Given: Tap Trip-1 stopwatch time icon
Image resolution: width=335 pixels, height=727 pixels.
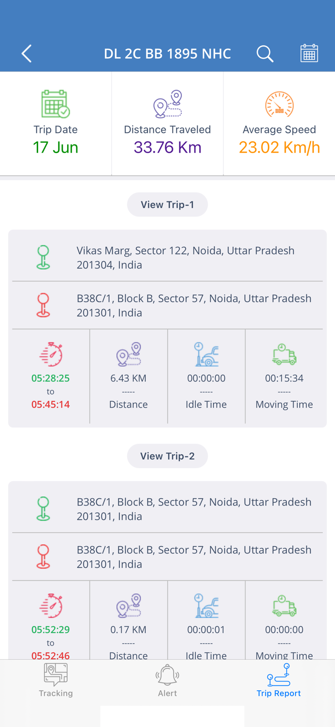Looking at the screenshot, I should pyautogui.click(x=51, y=354).
